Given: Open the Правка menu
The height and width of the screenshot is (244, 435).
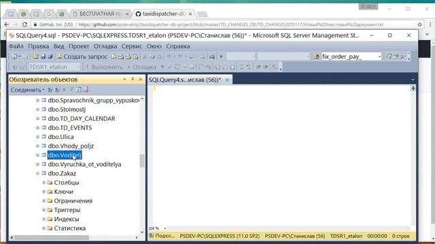Looking at the screenshot, I should point(38,46).
